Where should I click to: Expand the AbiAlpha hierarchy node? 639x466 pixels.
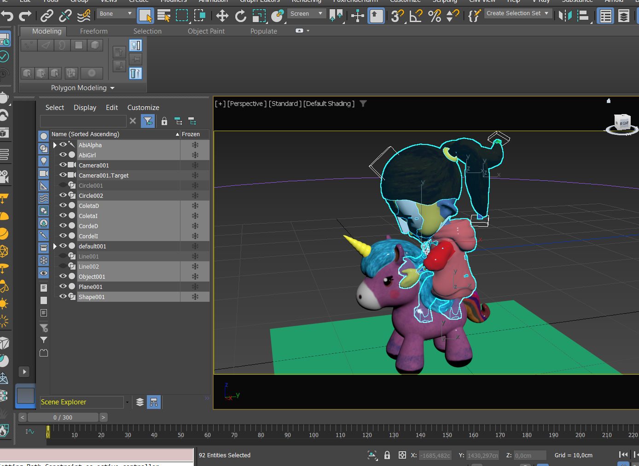point(55,145)
